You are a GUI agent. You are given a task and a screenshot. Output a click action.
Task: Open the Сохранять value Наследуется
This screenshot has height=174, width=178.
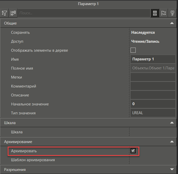[153, 32]
